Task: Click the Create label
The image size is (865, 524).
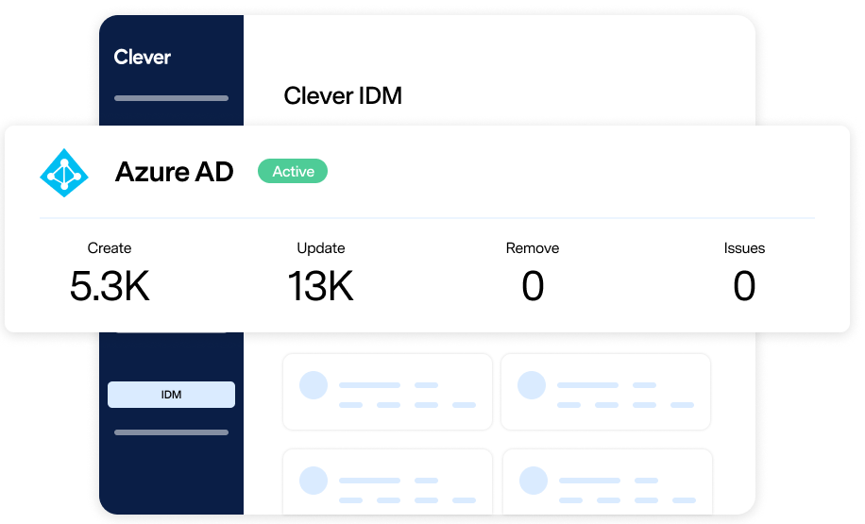Action: 110,248
